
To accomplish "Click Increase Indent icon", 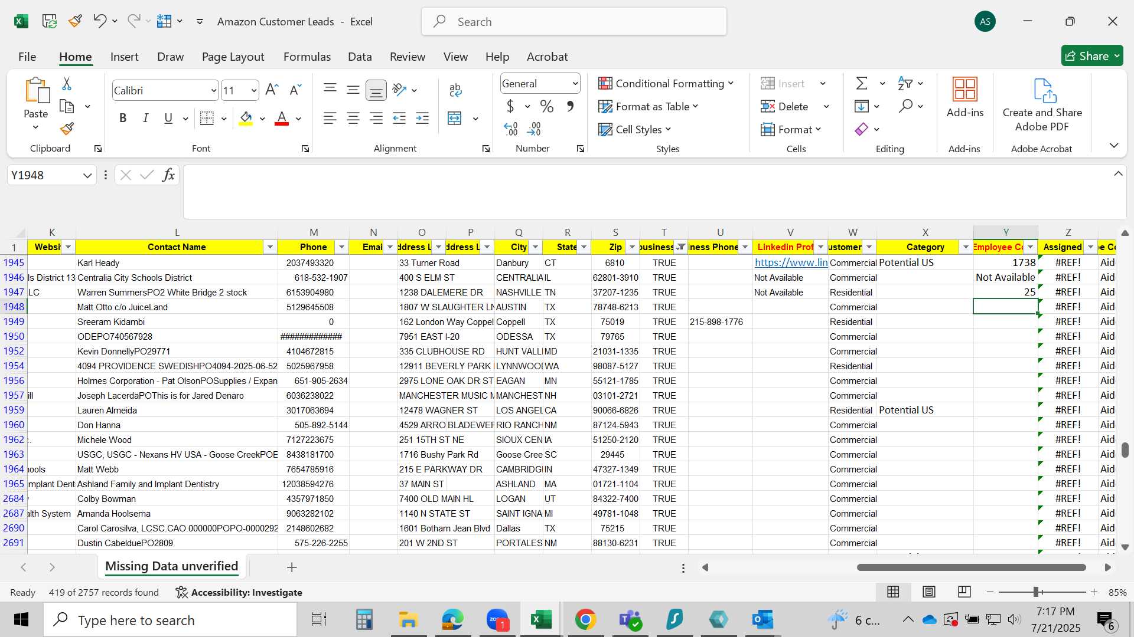I will [422, 119].
